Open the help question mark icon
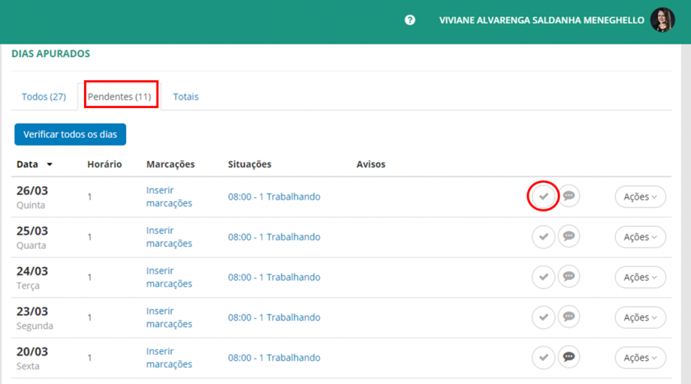691x384 pixels. click(409, 20)
